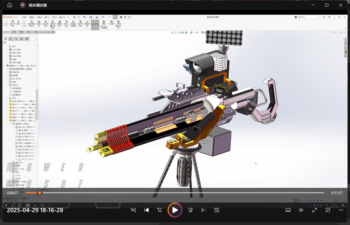Expand the 历史记录 tree node arrow
Image resolution: width=350 pixels, height=225 pixels.
tap(7, 72)
